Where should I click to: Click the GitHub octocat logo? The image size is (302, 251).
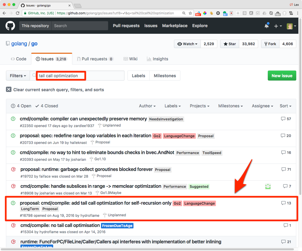10,26
